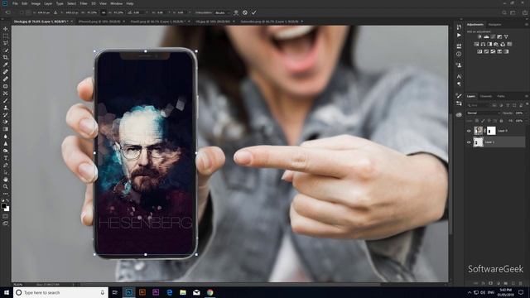Show hidden system tray icons
530x298 pixels.
[470, 292]
